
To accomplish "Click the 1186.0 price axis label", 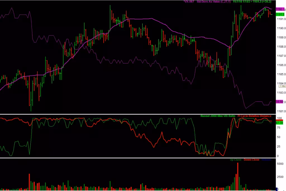I will [281, 65].
